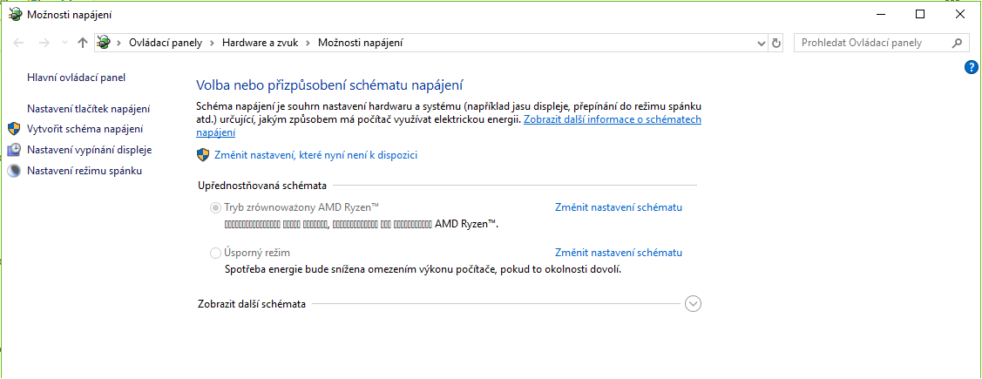
Task: Click the Back navigation arrow
Action: (20, 43)
